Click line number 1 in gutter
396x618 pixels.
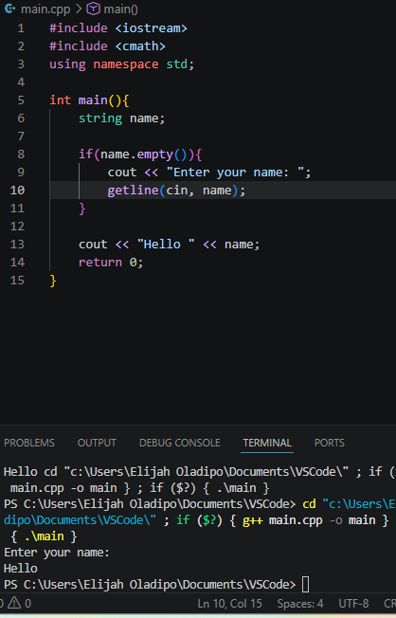tap(21, 28)
